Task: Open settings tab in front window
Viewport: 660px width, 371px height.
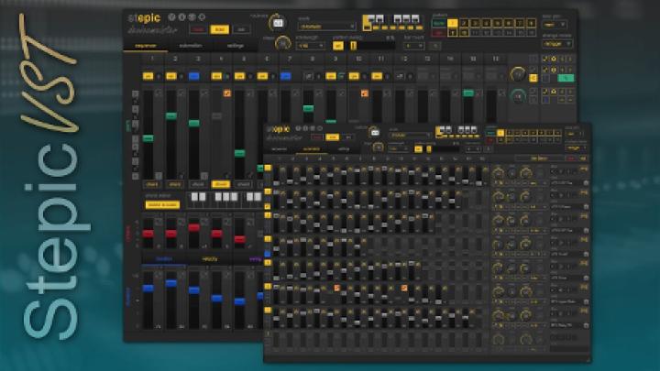Action: (344, 149)
